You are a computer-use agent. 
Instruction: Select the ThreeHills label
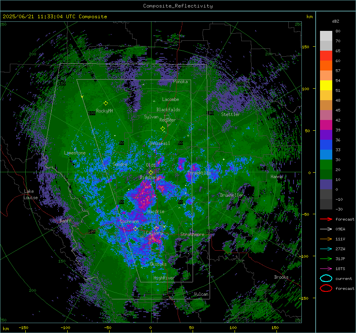(199, 173)
